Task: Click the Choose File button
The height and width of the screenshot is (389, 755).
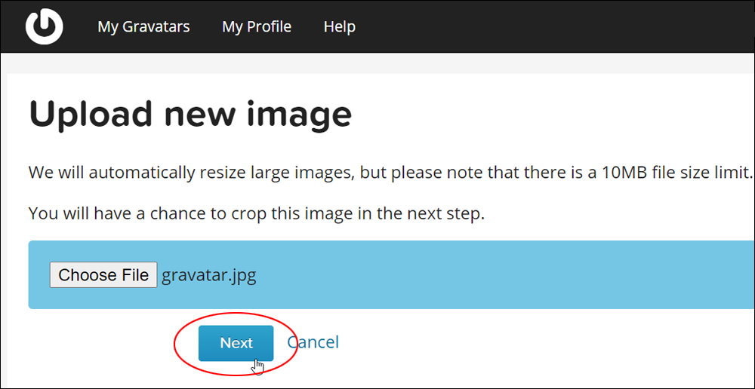Action: (103, 275)
